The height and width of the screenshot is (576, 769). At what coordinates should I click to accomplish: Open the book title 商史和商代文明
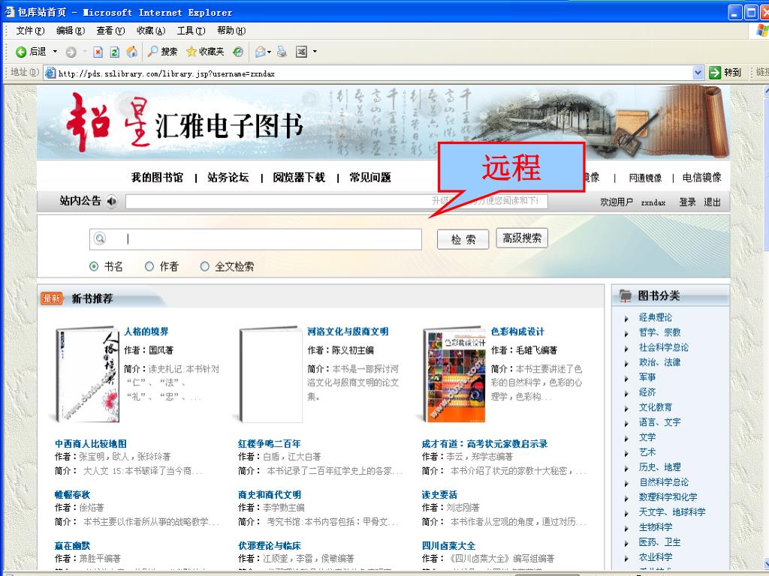pos(270,495)
